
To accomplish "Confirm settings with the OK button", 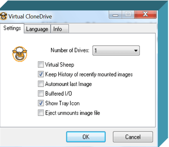I will pyautogui.click(x=86, y=137).
